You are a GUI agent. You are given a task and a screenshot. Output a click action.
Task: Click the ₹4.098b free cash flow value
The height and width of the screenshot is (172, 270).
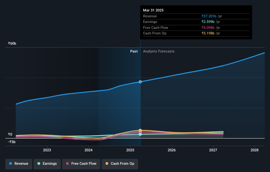(x=208, y=28)
